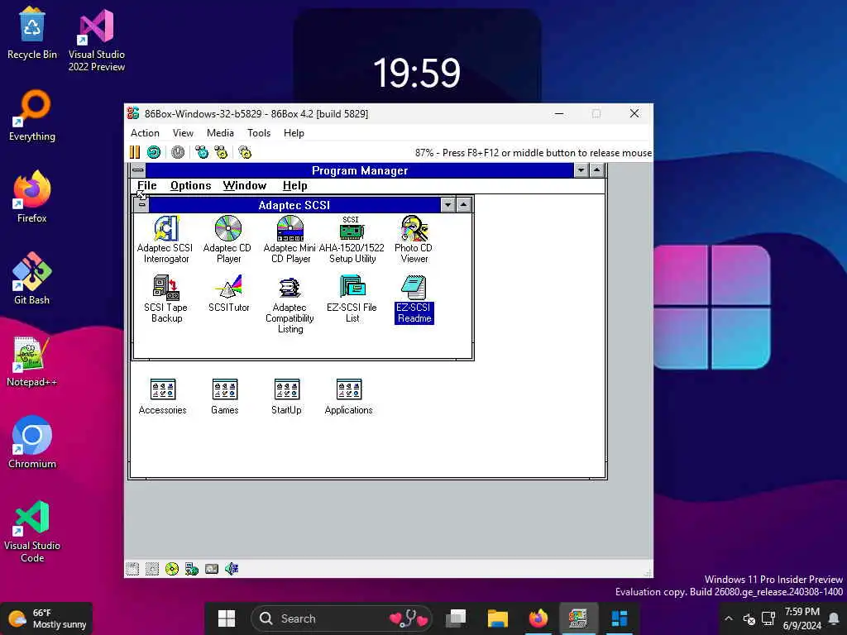Viewport: 847px width, 635px height.
Task: Select StartUp program group
Action: click(287, 396)
